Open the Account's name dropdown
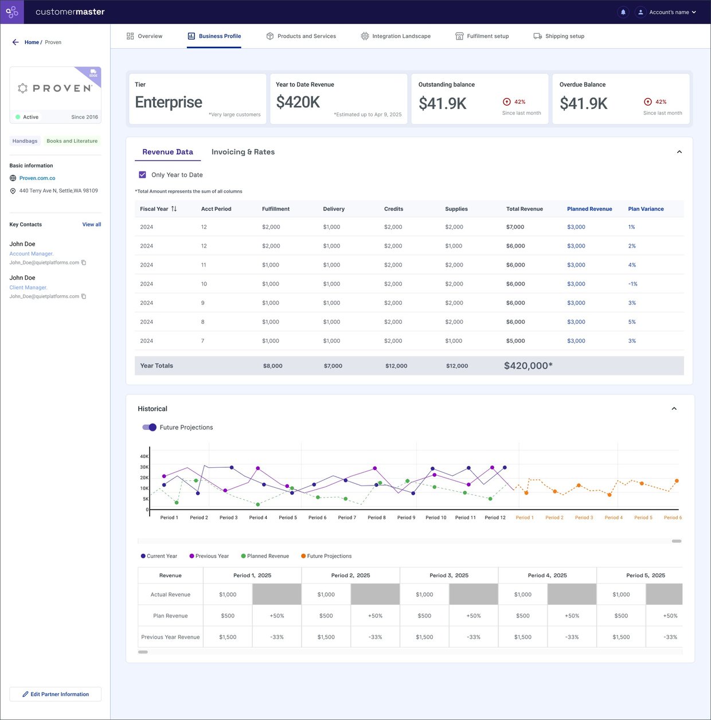 click(673, 12)
